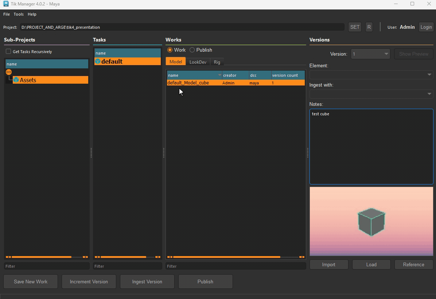Click the Admin user name label
The height and width of the screenshot is (299, 436).
(x=407, y=27)
